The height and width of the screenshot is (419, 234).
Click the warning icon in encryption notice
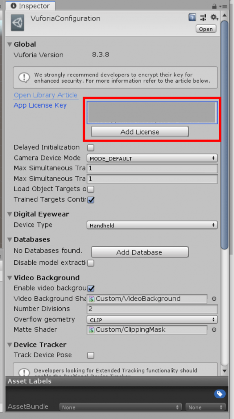[x=24, y=77]
